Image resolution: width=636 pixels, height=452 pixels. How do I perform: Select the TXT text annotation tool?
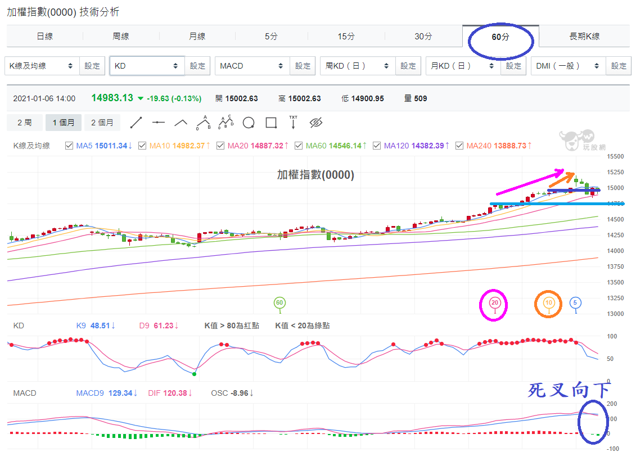click(x=294, y=122)
